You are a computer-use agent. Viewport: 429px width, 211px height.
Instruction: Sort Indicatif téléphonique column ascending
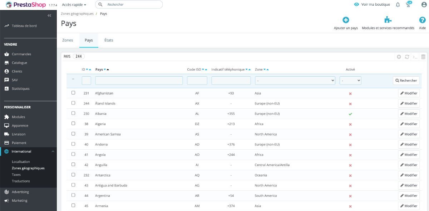point(250,70)
